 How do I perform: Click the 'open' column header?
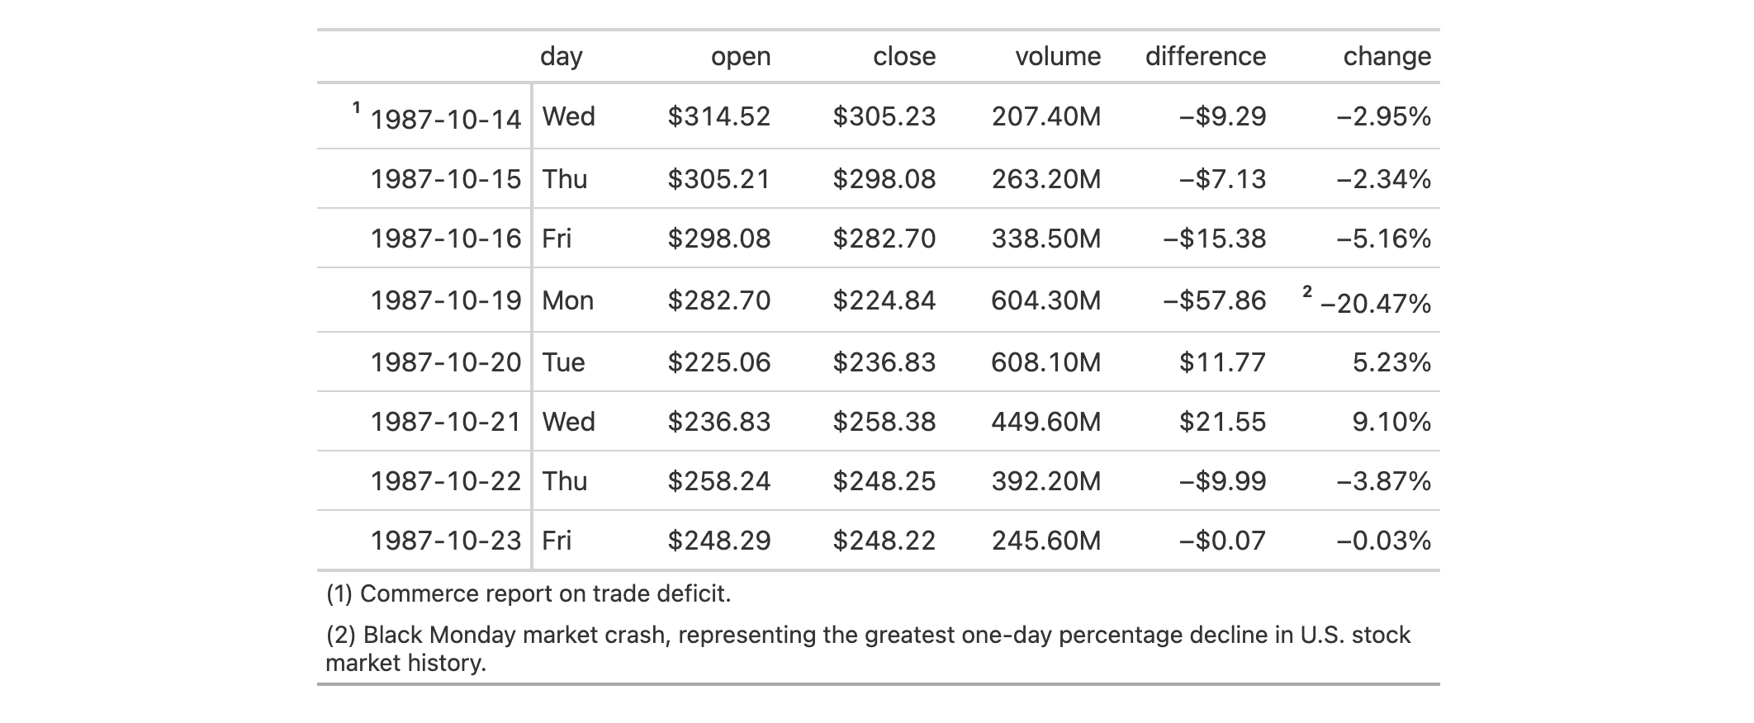[x=741, y=56]
